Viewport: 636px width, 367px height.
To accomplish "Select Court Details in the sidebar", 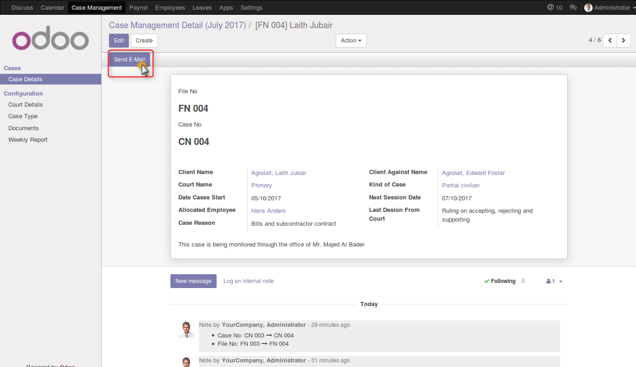I will (x=25, y=105).
